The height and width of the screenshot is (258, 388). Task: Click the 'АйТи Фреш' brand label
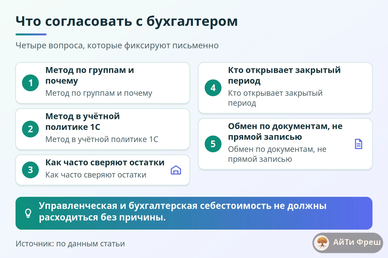(x=357, y=242)
